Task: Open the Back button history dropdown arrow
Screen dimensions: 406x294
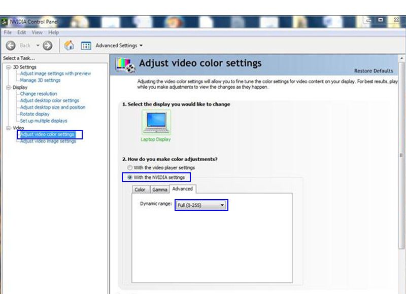Action: 38,46
